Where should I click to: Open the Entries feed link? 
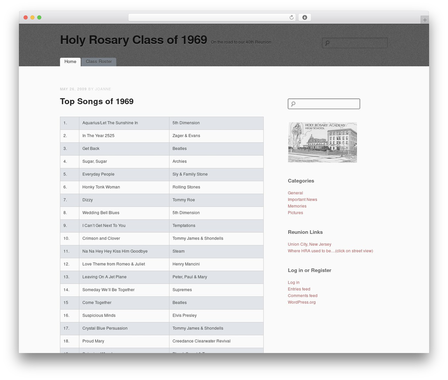point(299,289)
